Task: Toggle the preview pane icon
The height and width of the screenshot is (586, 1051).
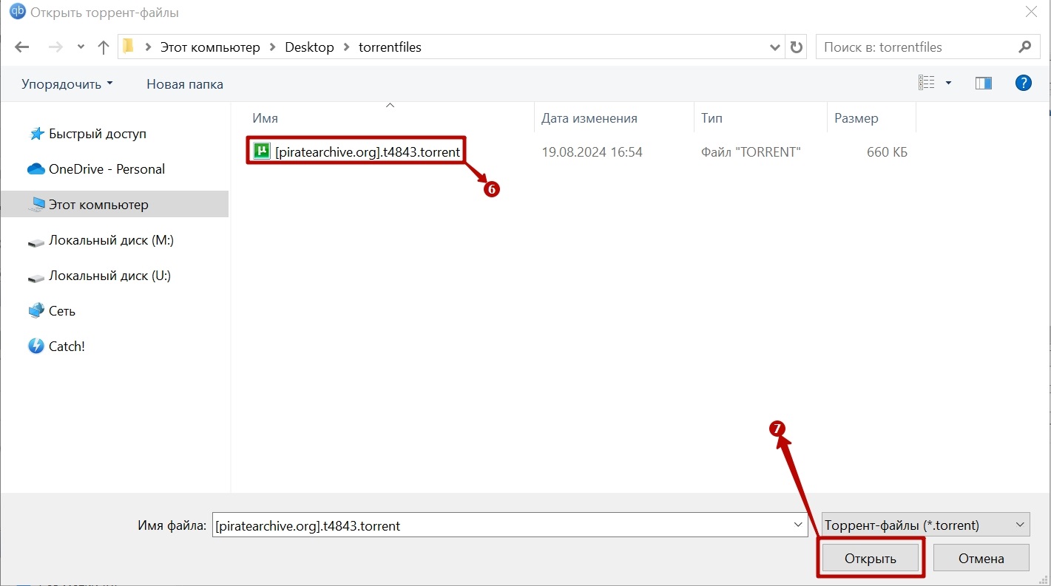Action: (984, 84)
